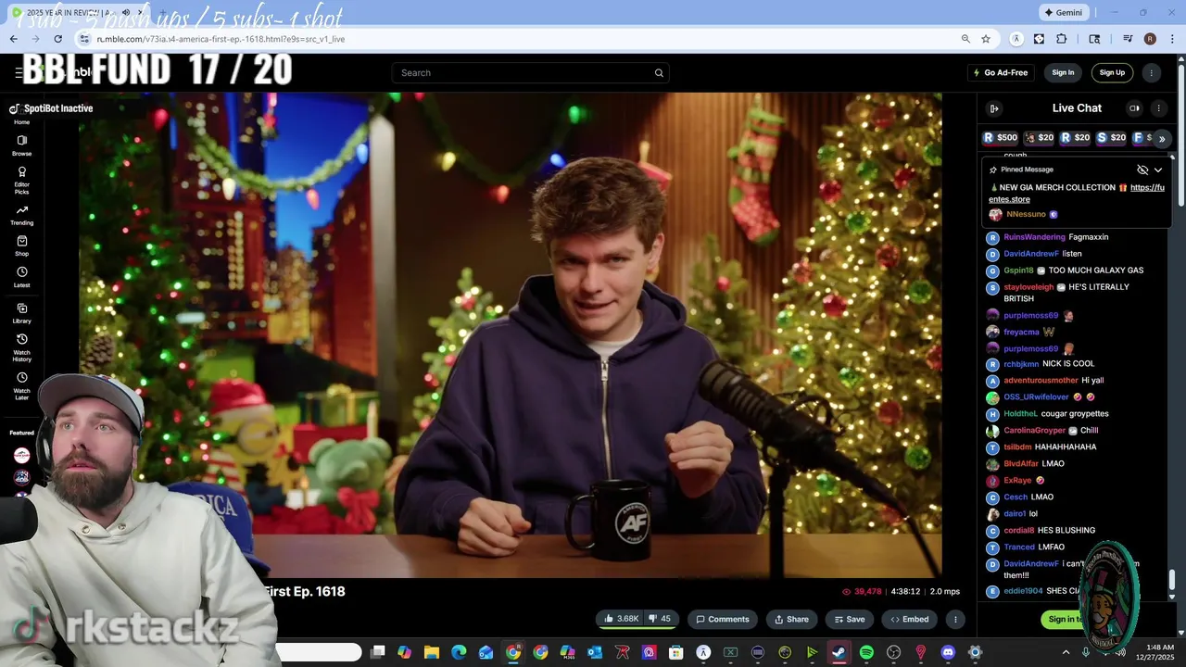
Task: Open the Trending section
Action: pyautogui.click(x=21, y=216)
